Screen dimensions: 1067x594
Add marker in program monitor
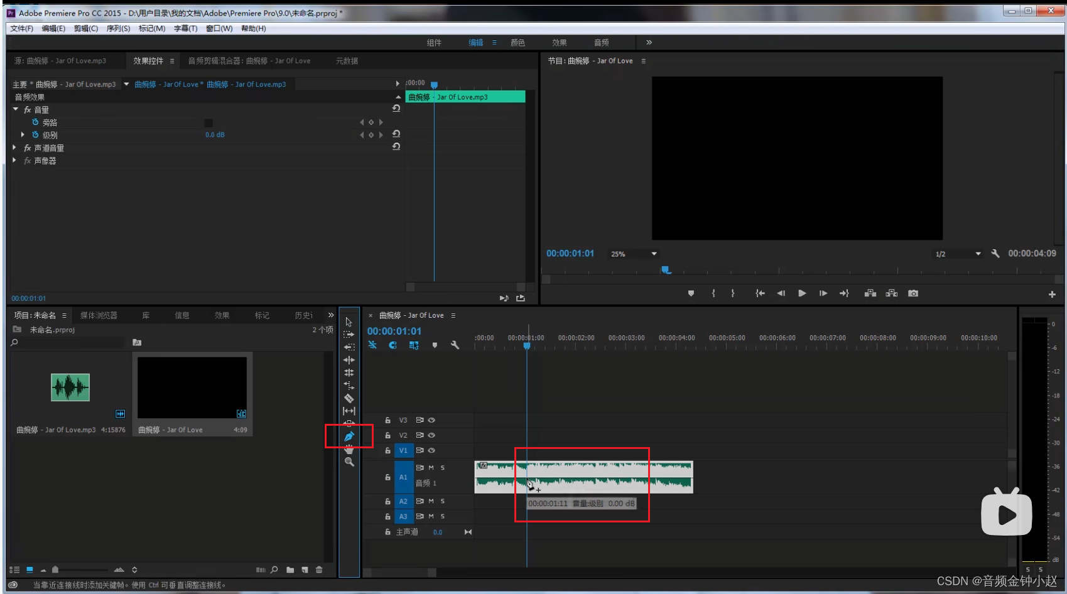(x=691, y=293)
